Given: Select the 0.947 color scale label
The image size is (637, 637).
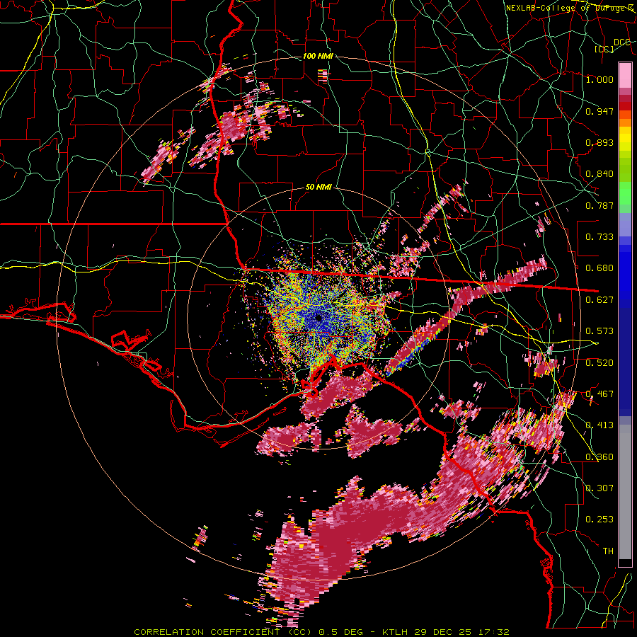Looking at the screenshot, I should click(x=599, y=111).
